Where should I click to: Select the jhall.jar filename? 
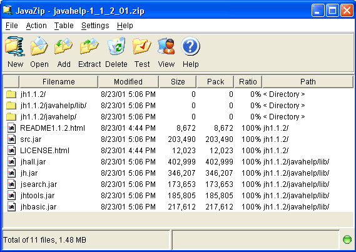coord(33,162)
